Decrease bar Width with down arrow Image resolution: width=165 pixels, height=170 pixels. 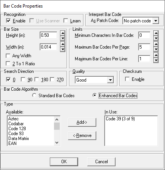(x=63, y=49)
